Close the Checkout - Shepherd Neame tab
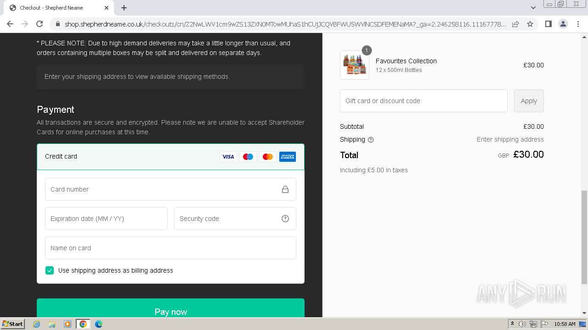Screen dimensions: 588x330 coord(107,8)
